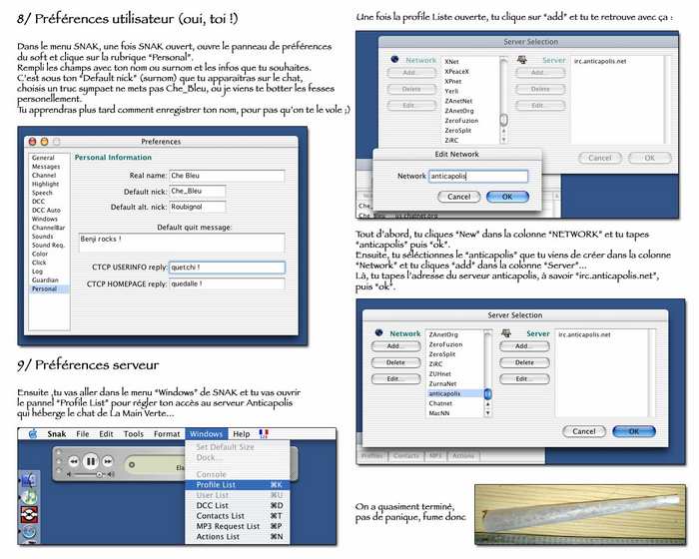
Task: Open the Edit menu in the menu bar
Action: (x=106, y=434)
